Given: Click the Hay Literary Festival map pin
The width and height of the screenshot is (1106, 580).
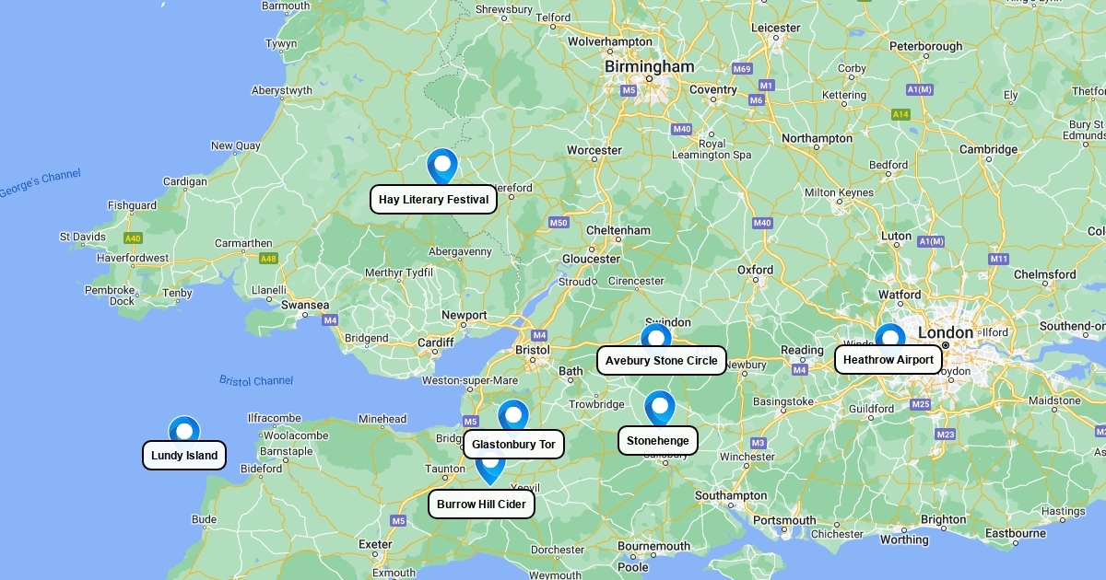Looking at the screenshot, I should click(442, 167).
